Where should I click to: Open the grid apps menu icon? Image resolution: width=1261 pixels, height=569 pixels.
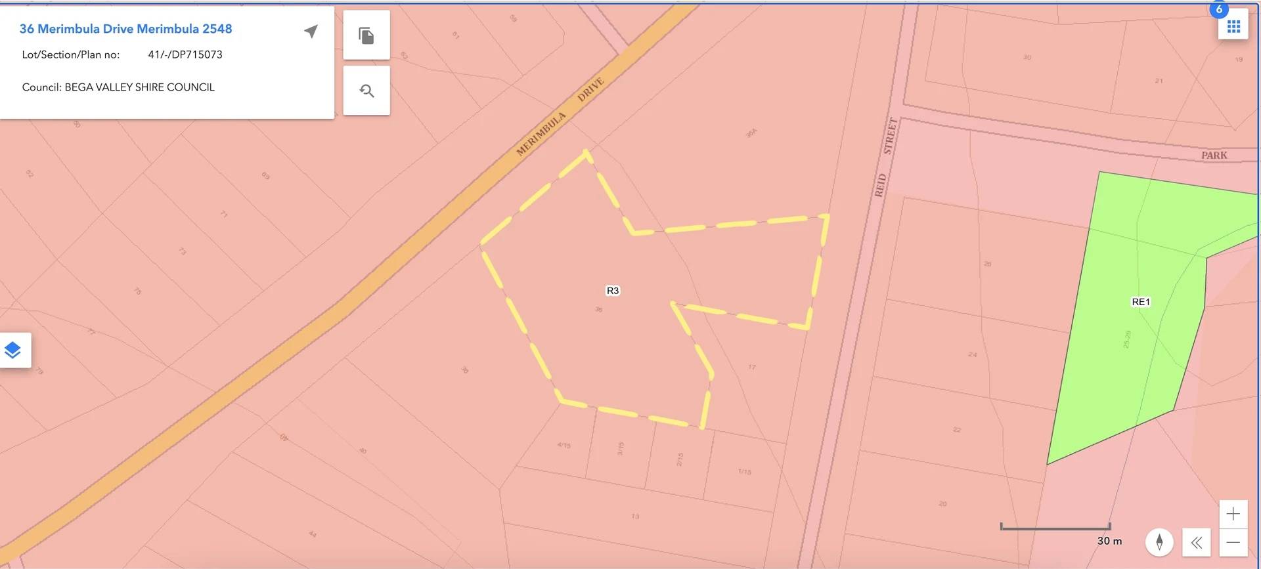pyautogui.click(x=1233, y=26)
